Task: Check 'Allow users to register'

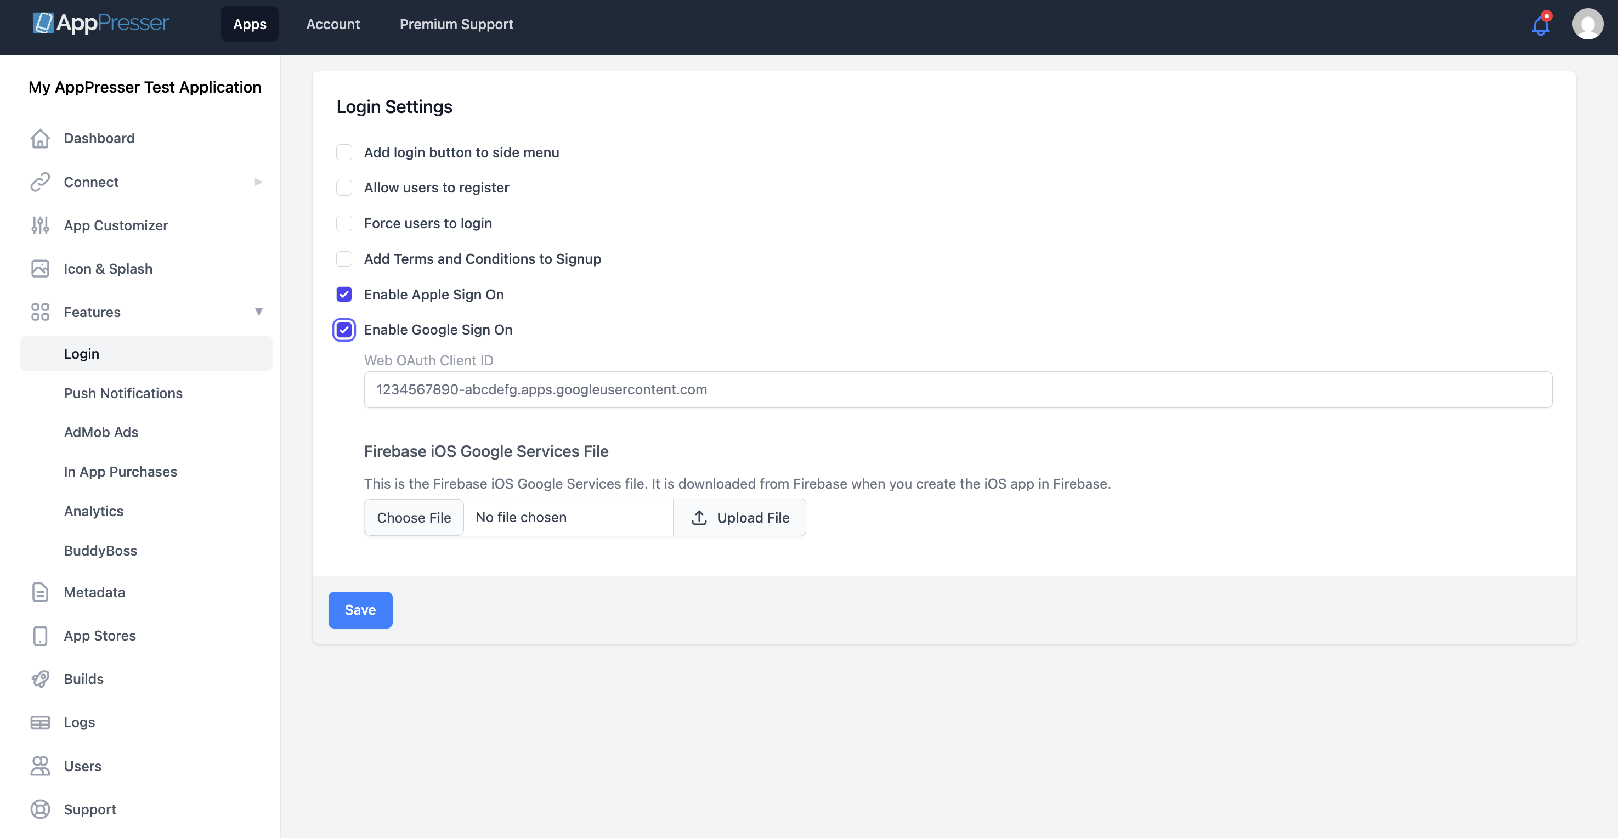Action: [x=344, y=188]
